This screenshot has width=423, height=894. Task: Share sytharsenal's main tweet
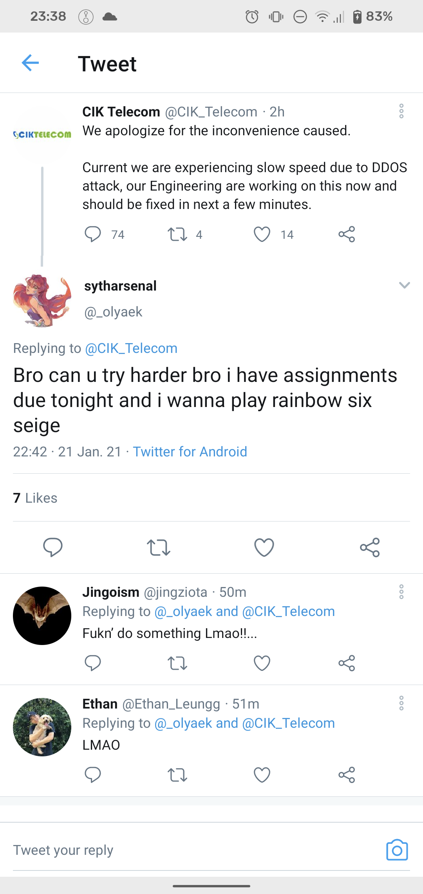coord(370,547)
